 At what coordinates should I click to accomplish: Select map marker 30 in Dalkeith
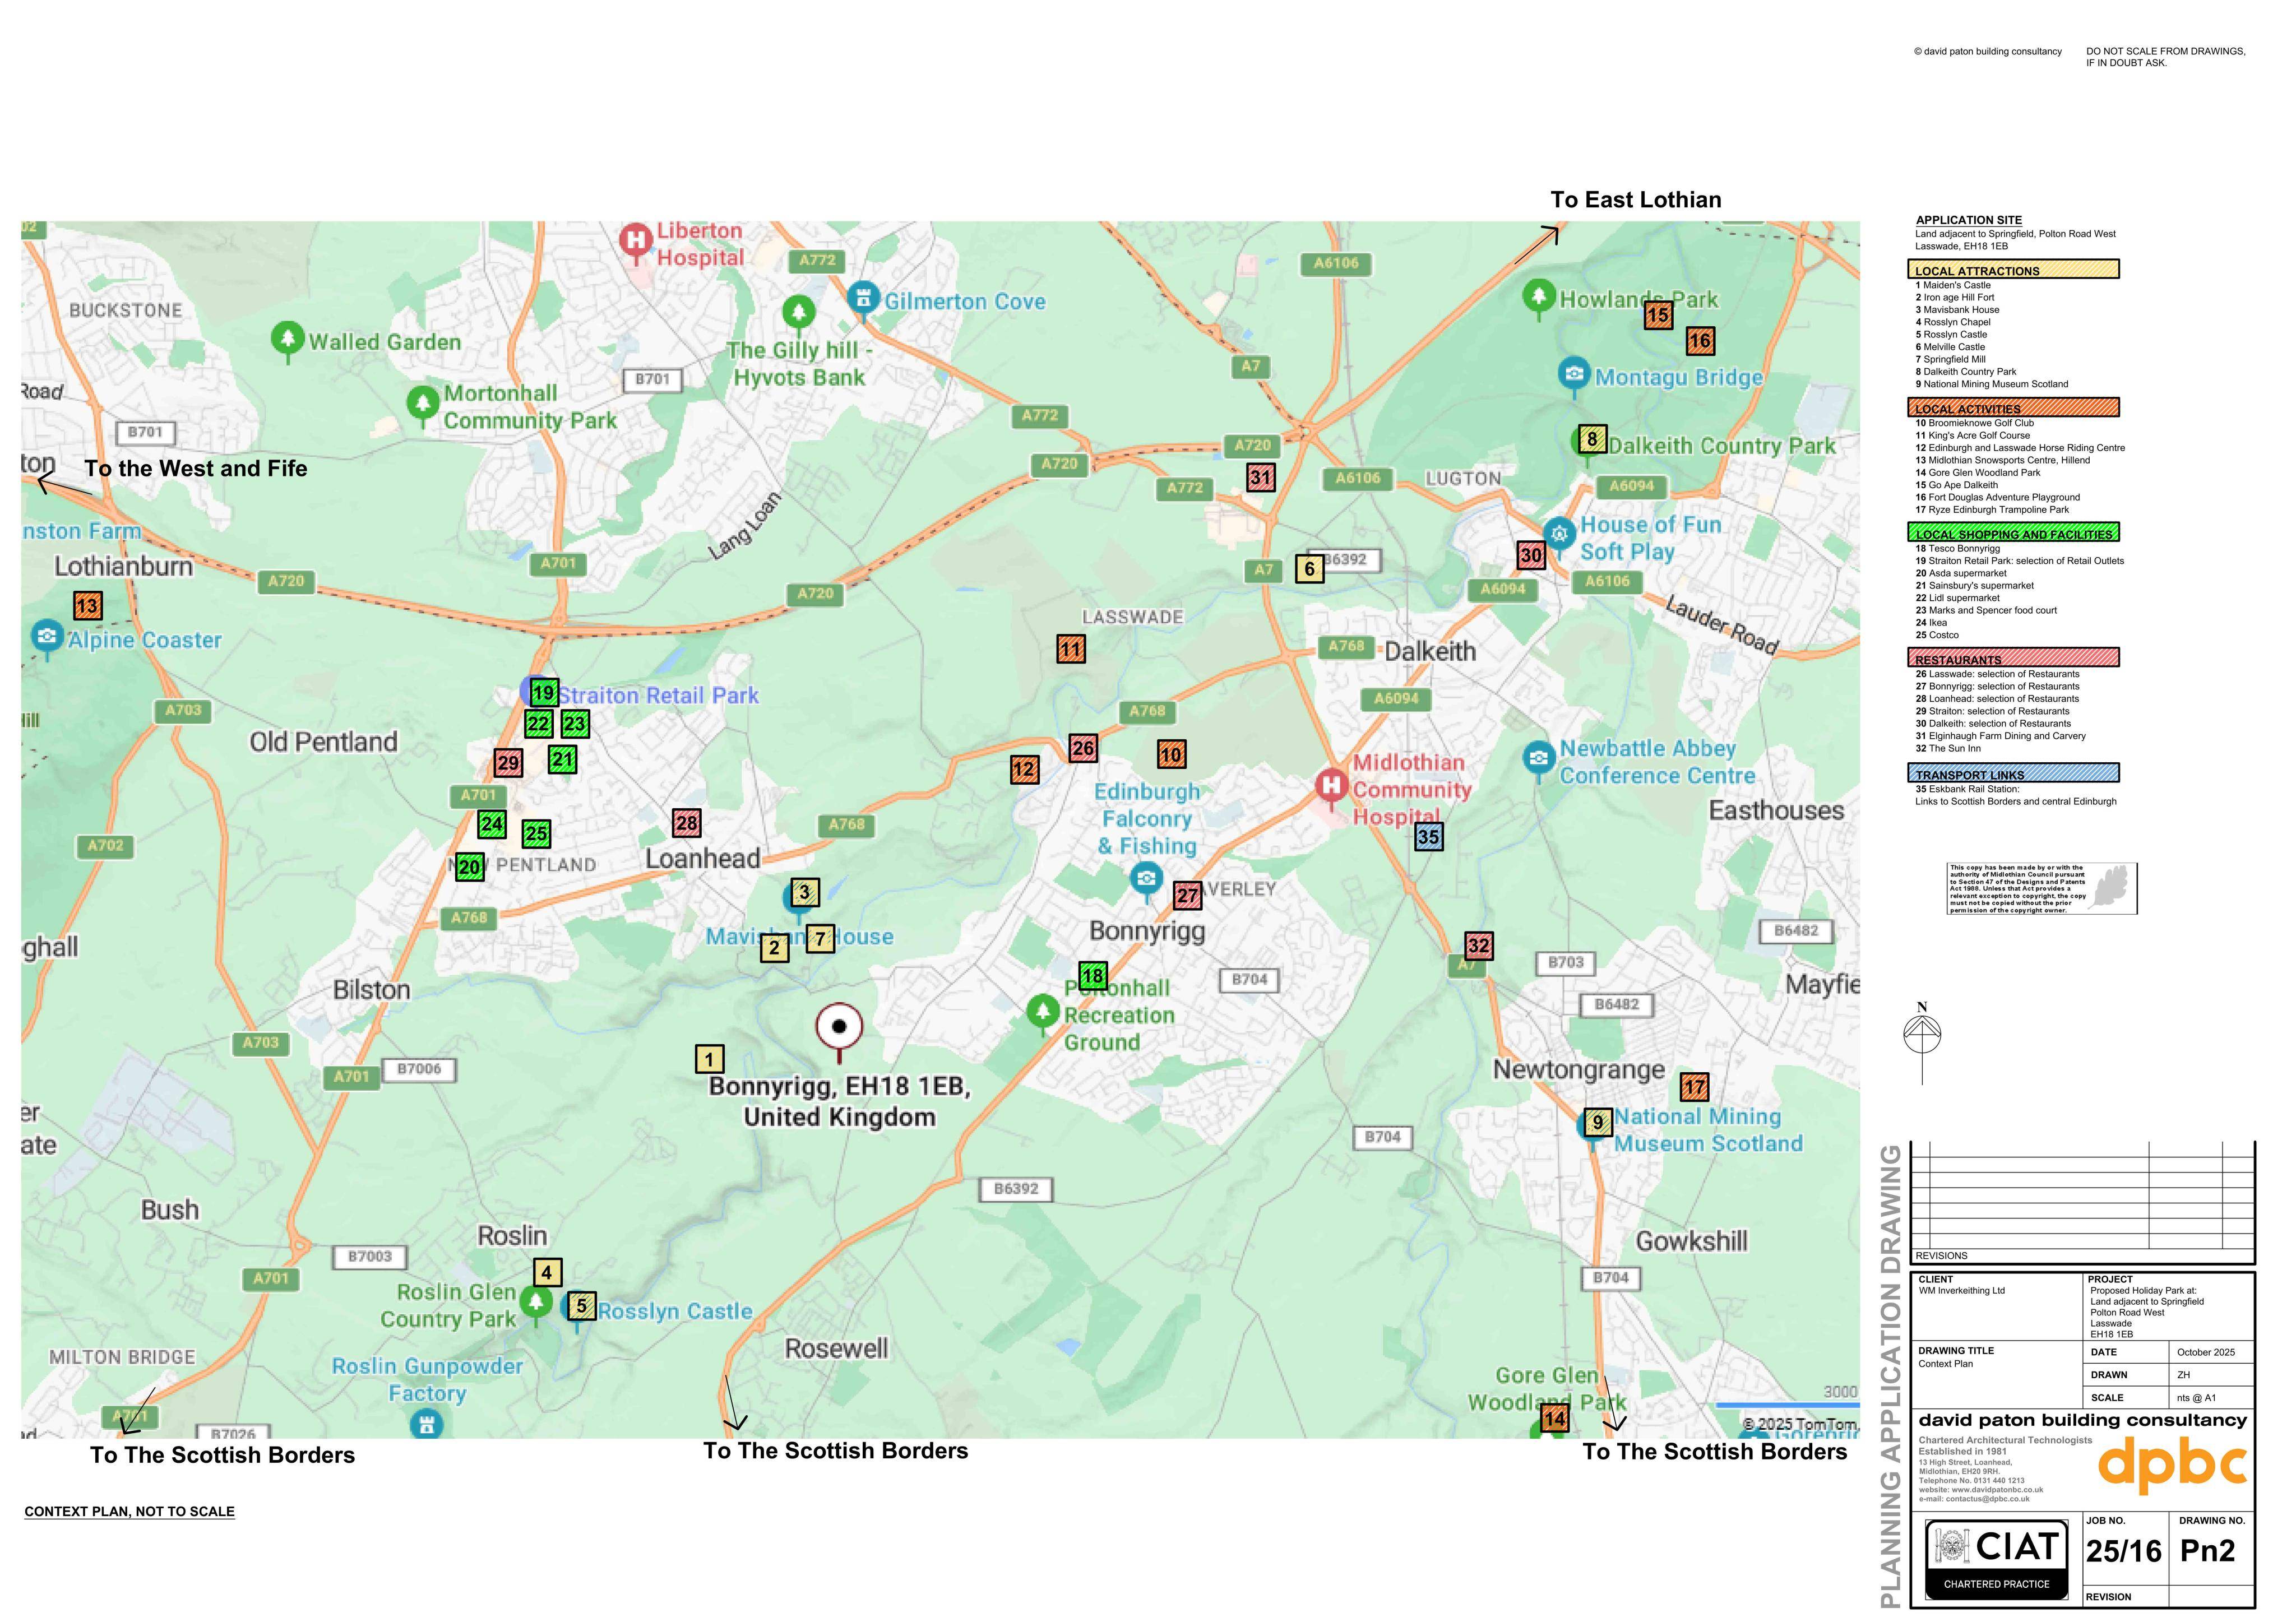click(x=1531, y=555)
